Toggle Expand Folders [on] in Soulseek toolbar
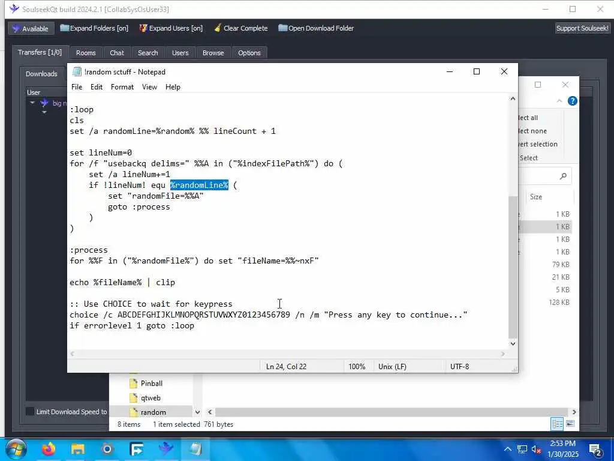 pyautogui.click(x=94, y=28)
